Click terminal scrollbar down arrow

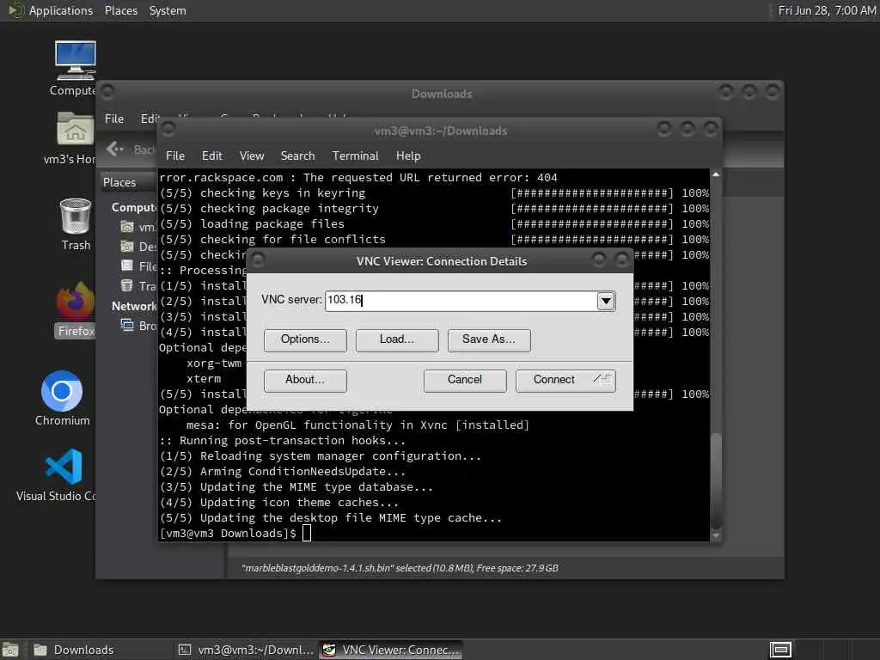(716, 536)
